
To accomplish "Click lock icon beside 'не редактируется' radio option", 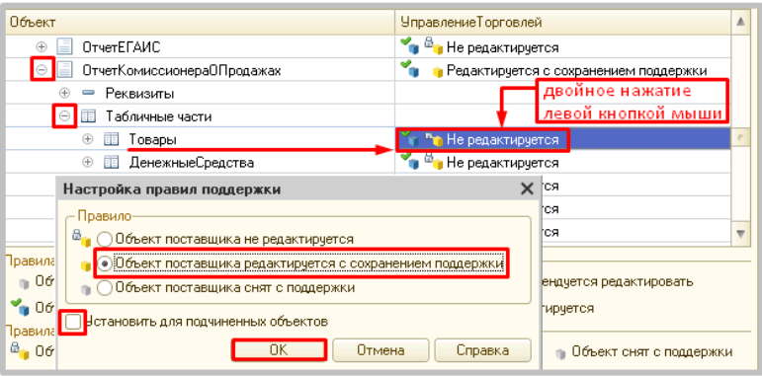I will 82,238.
